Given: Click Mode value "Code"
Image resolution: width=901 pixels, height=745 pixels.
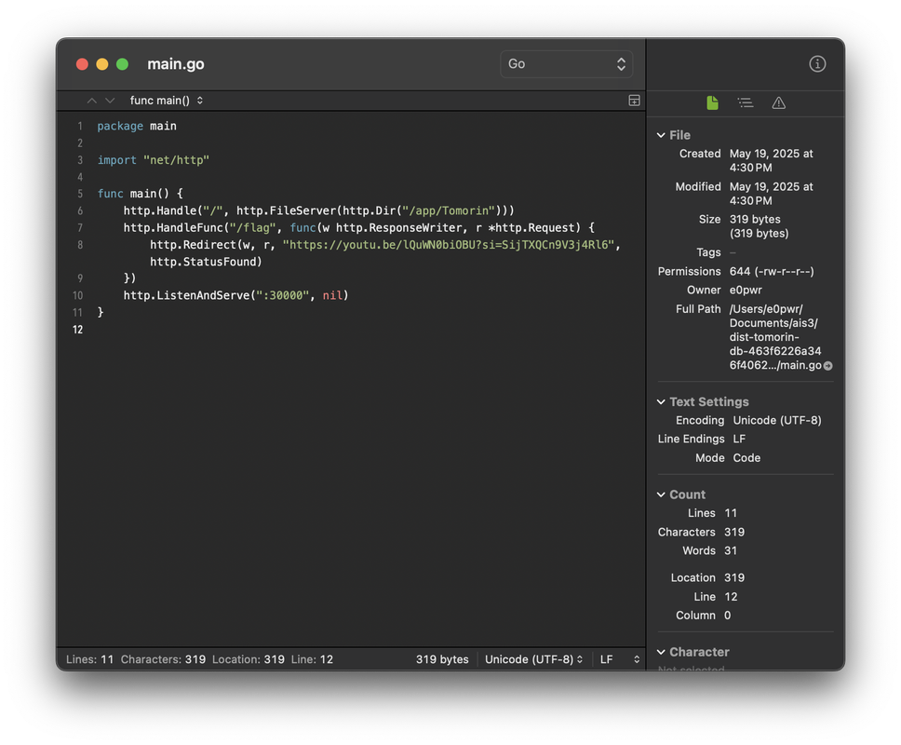Looking at the screenshot, I should click(x=746, y=458).
